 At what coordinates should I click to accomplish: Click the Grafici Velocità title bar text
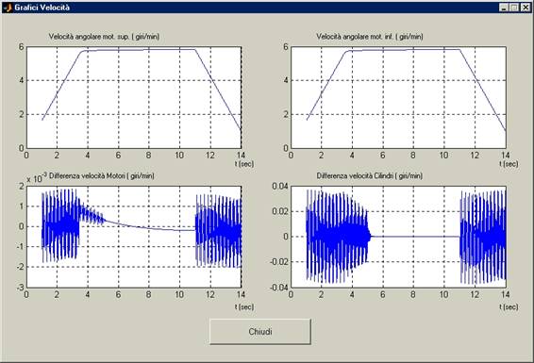[42, 8]
